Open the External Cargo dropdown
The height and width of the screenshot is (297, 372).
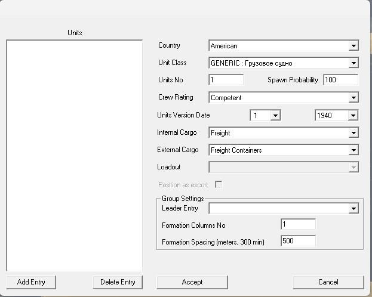pyautogui.click(x=284, y=150)
